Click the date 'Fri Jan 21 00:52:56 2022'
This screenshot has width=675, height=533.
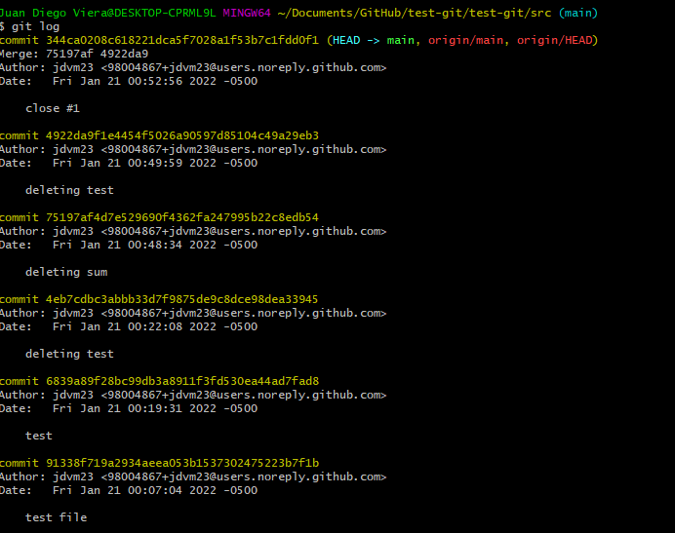[x=135, y=81]
